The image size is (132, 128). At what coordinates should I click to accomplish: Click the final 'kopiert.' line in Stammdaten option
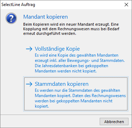[42, 106]
